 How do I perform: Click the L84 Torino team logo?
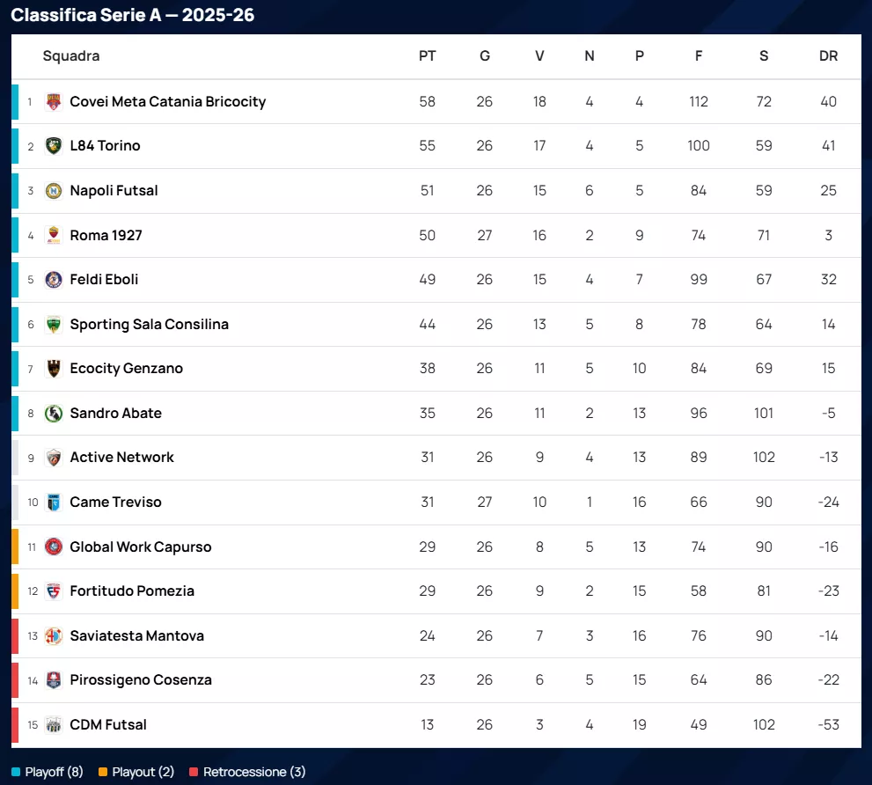coord(54,146)
